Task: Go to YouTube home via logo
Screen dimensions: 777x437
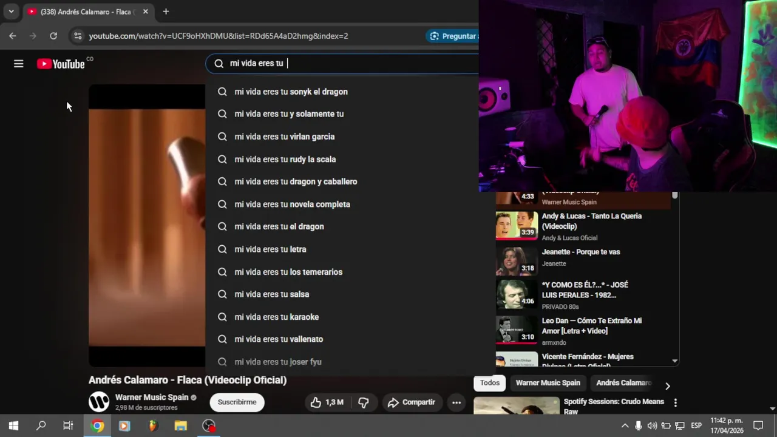Action: point(61,64)
